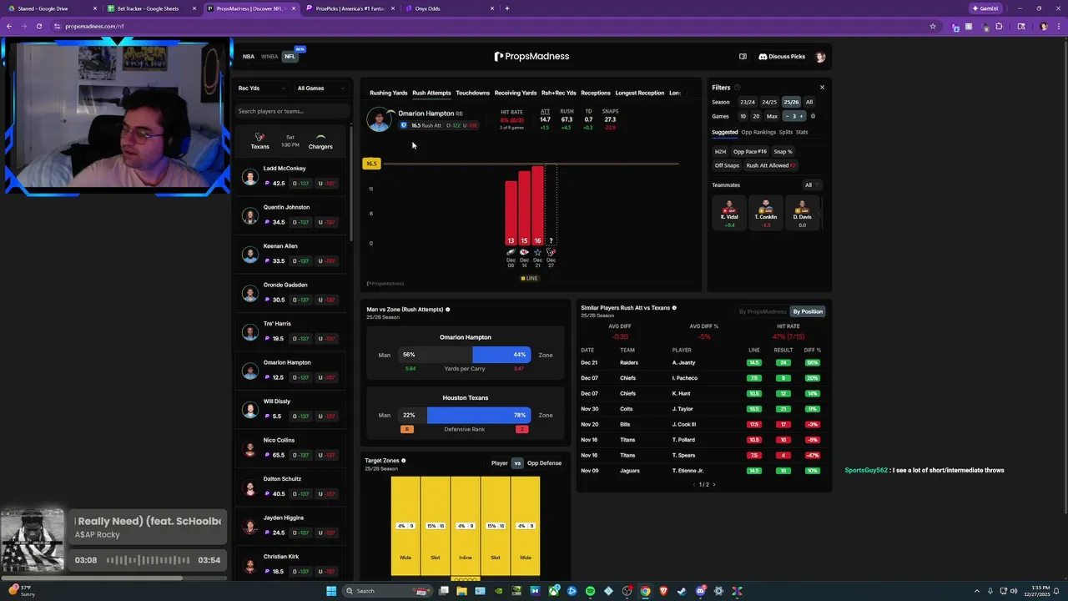This screenshot has height=601, width=1068.
Task: Set games filter to 20
Action: 756,116
